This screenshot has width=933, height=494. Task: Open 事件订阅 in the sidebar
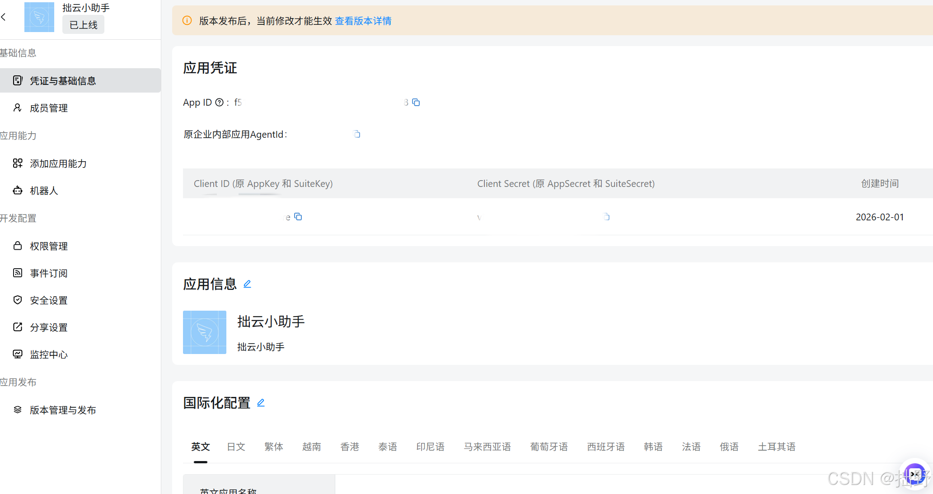point(49,273)
